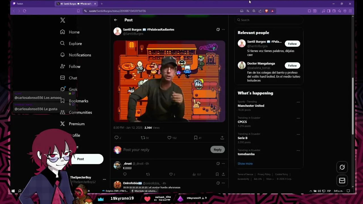Screen dimensions: 363x204
Task: Click the Grok icon on Santii Burgos's post
Action: tap(218, 29)
